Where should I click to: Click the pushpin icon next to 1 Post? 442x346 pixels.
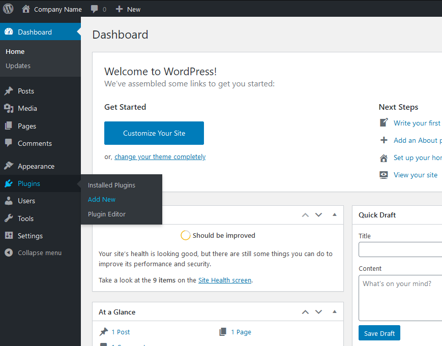(x=104, y=332)
